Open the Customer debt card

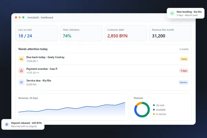pyautogui.click(x=126, y=33)
